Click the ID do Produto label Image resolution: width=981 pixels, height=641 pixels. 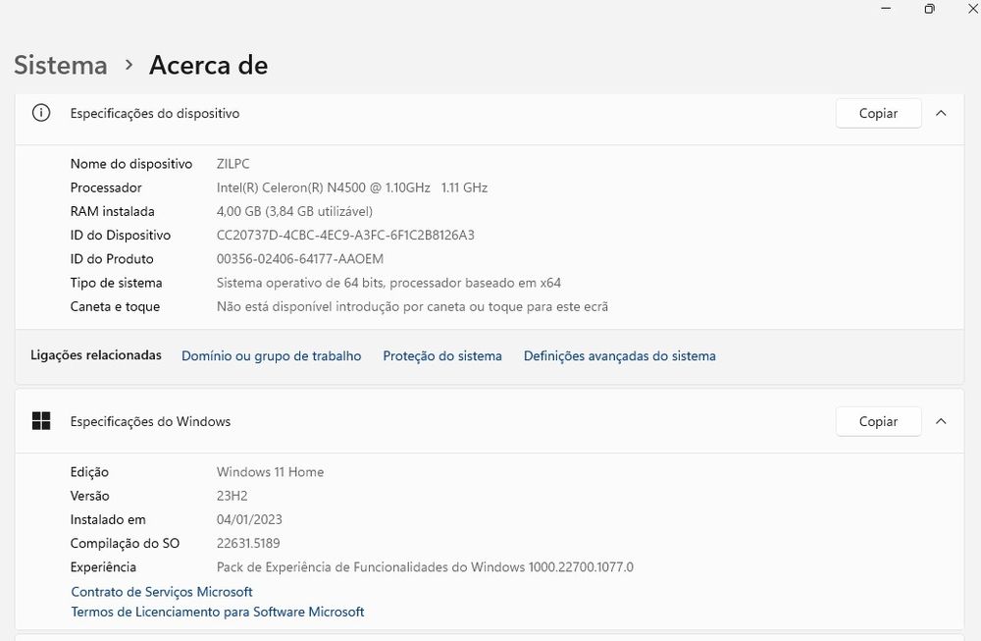pos(112,259)
